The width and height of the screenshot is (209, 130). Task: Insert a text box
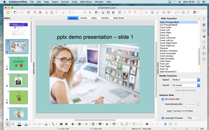tap(120, 12)
